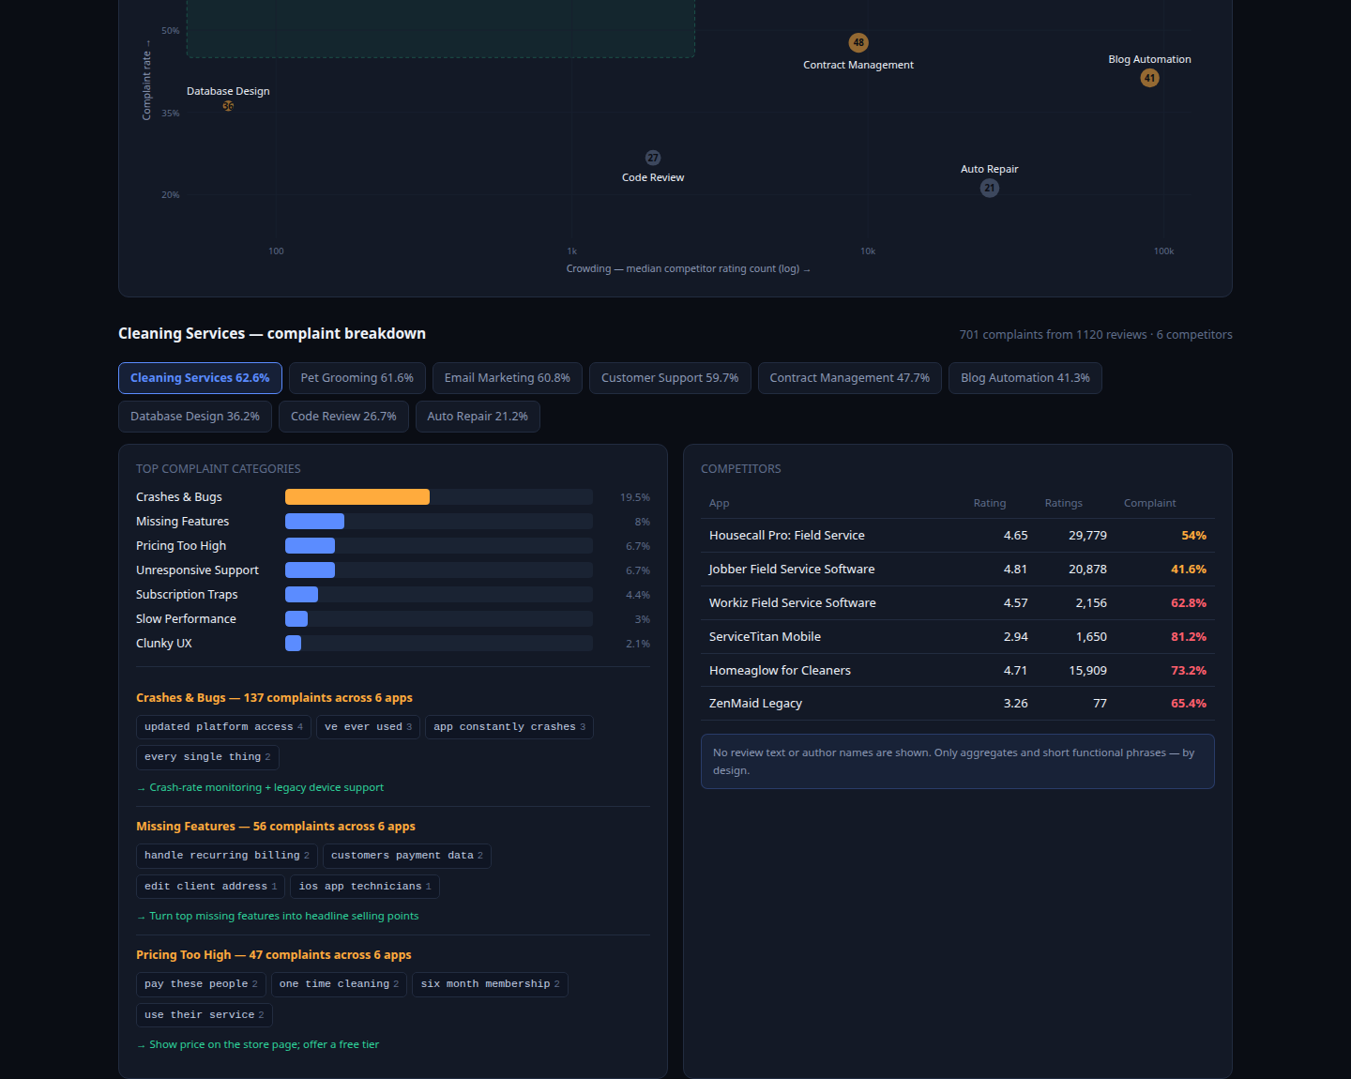
Task: Choose the Contract Management 47.7% tab
Action: click(850, 378)
